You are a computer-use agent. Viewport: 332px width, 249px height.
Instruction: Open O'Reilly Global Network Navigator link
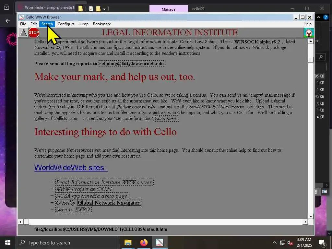[x=99, y=203]
